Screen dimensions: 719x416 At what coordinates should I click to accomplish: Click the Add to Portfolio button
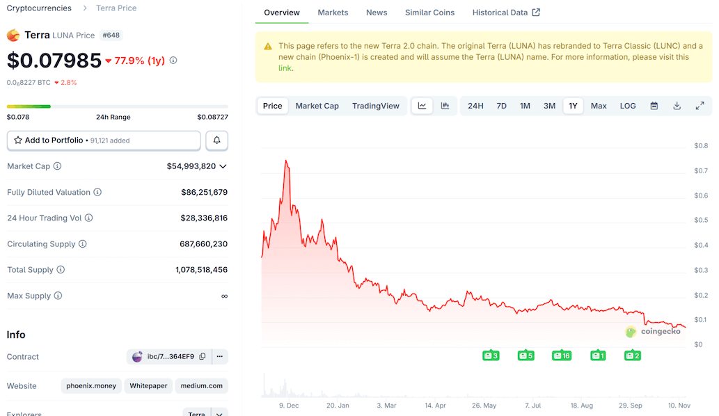[103, 140]
